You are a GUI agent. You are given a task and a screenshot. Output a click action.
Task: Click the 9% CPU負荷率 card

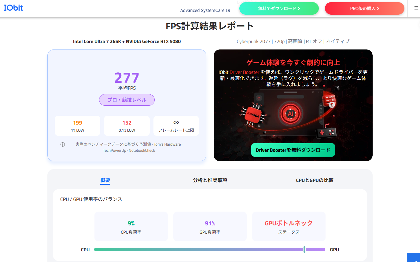click(131, 227)
